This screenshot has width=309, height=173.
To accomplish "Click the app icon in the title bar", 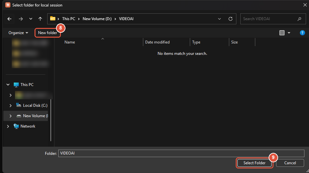I will tap(8, 5).
